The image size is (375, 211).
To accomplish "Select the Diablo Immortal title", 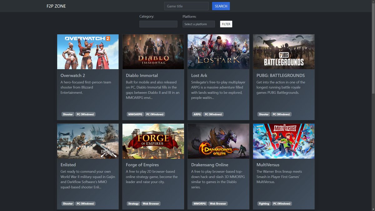I will (x=142, y=75).
